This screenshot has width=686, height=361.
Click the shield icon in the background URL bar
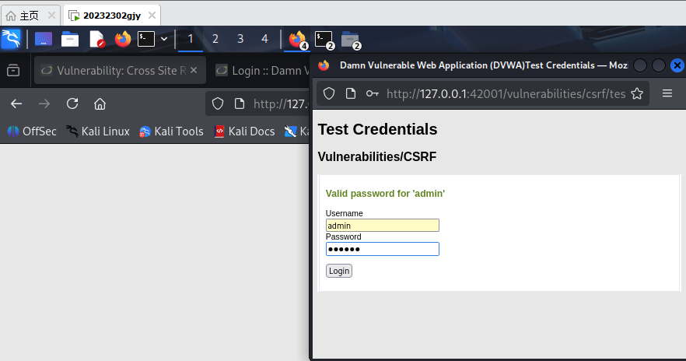tap(218, 104)
